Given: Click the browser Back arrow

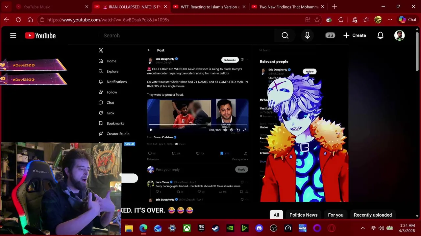Looking at the screenshot, I should (7, 20).
